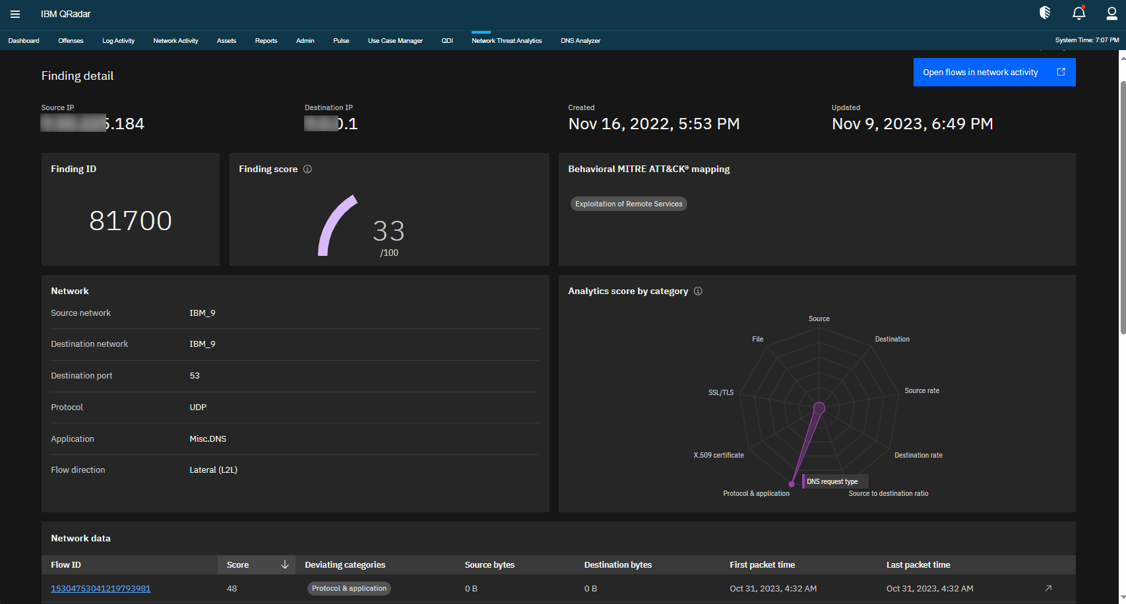1126x604 pixels.
Task: Open the Reports tab
Action: (266, 40)
